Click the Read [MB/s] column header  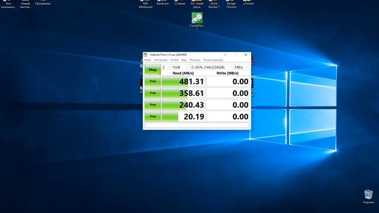coord(183,73)
